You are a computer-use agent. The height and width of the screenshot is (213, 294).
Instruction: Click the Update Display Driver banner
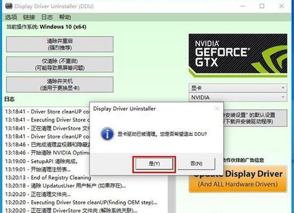pos(238,179)
